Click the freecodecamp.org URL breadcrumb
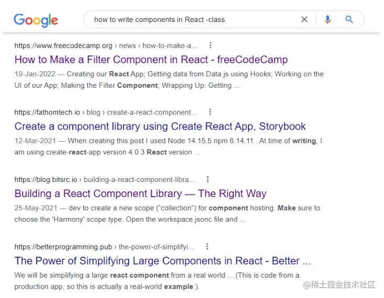Viewport: 384px width, 298px height. pyautogui.click(x=106, y=45)
